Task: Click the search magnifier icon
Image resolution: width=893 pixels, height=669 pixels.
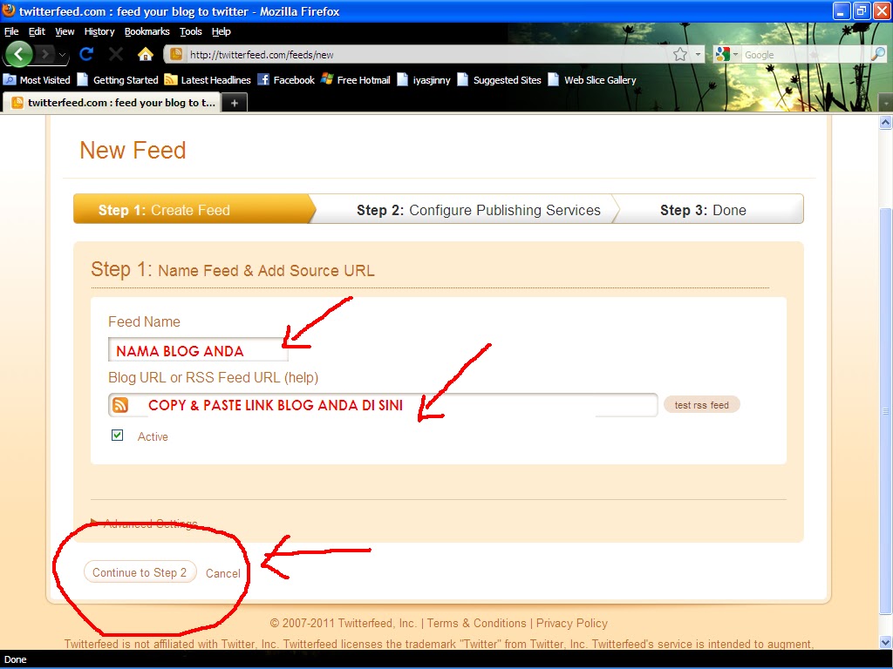Action: point(878,55)
